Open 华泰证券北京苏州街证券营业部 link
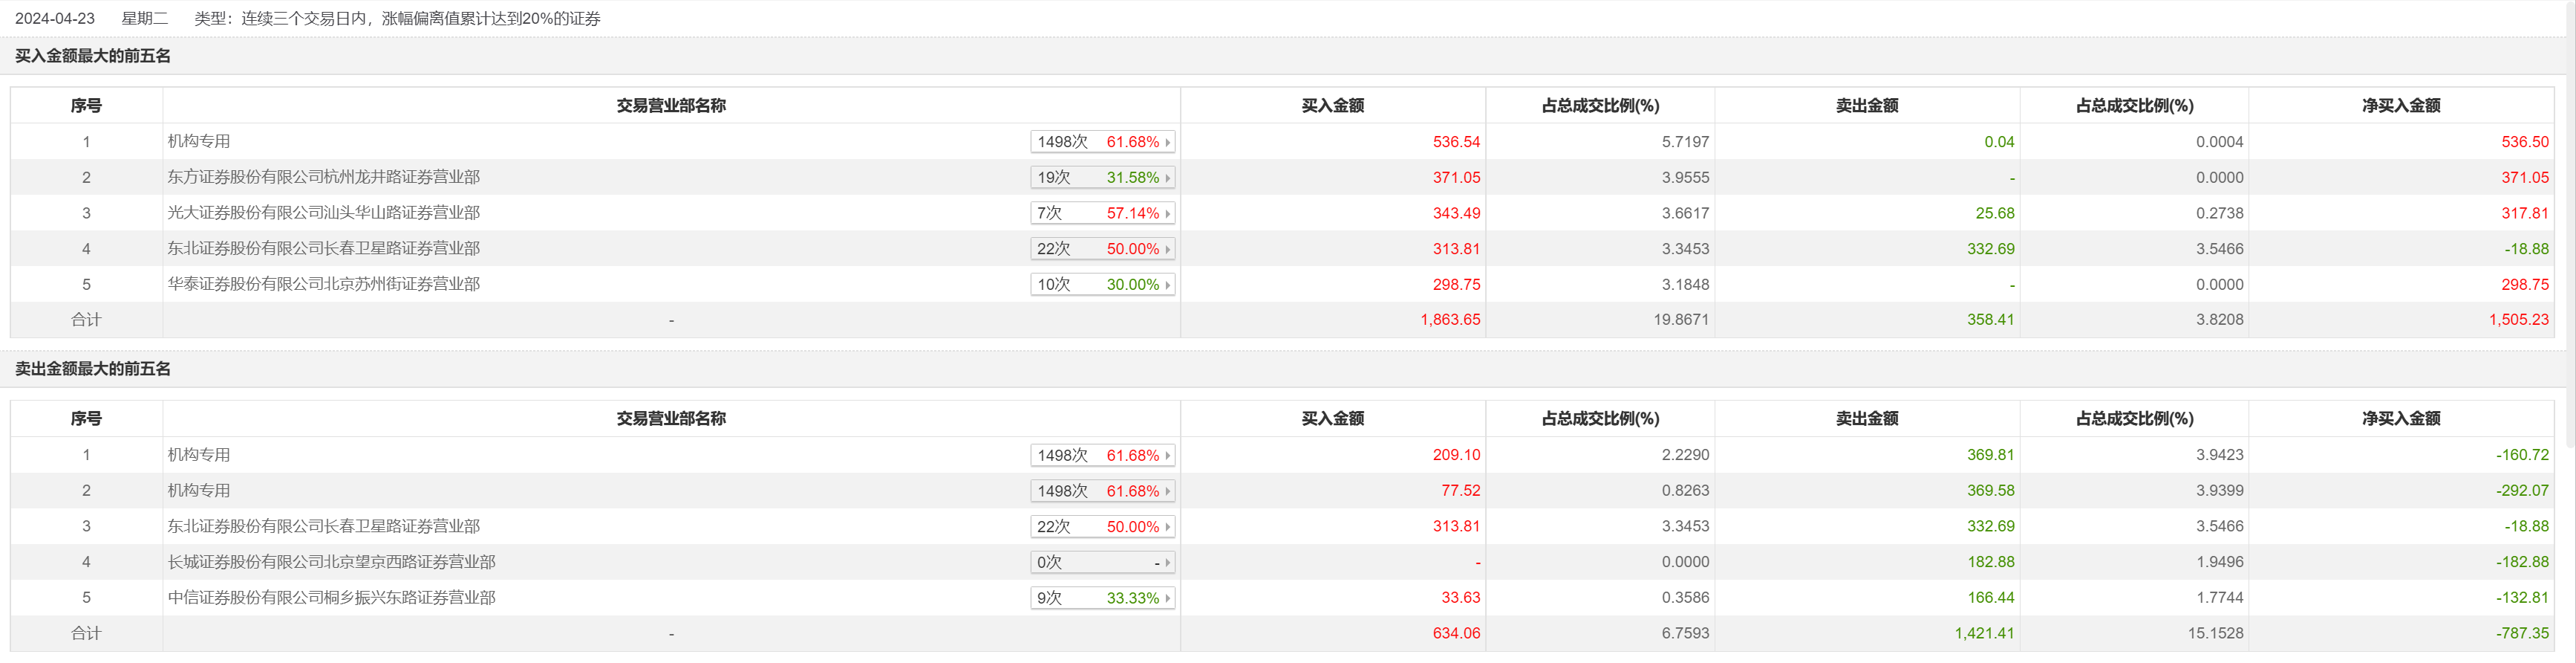Screen dimensions: 2576x663 pyautogui.click(x=323, y=285)
